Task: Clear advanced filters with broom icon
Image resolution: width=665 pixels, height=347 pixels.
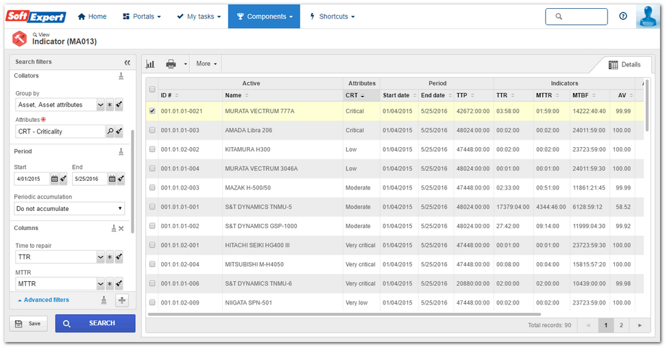Action: click(x=104, y=300)
